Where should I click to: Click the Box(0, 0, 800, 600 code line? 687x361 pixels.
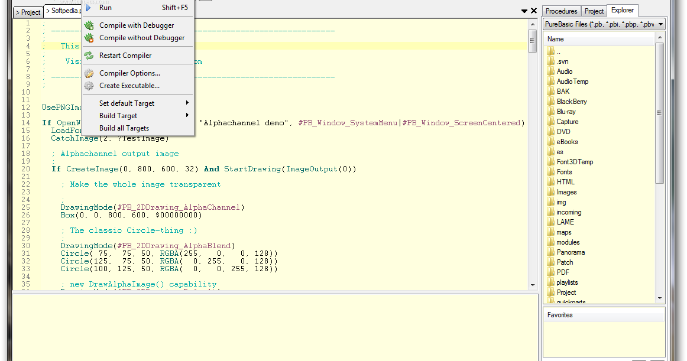coord(131,215)
